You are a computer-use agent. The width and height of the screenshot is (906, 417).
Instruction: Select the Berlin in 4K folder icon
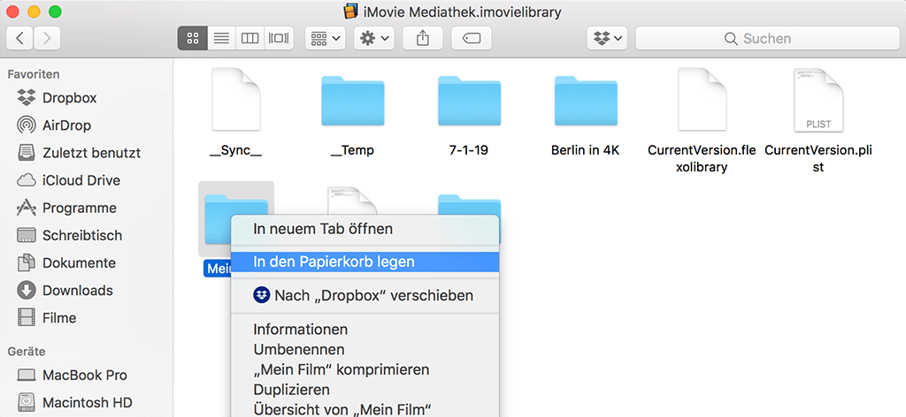[x=586, y=102]
